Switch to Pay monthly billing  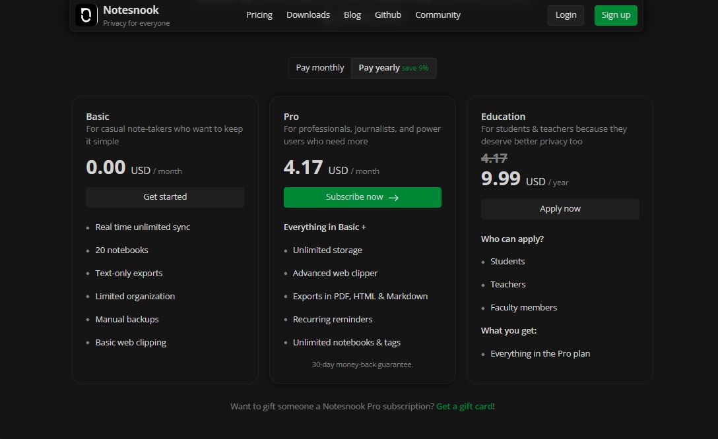tap(319, 68)
